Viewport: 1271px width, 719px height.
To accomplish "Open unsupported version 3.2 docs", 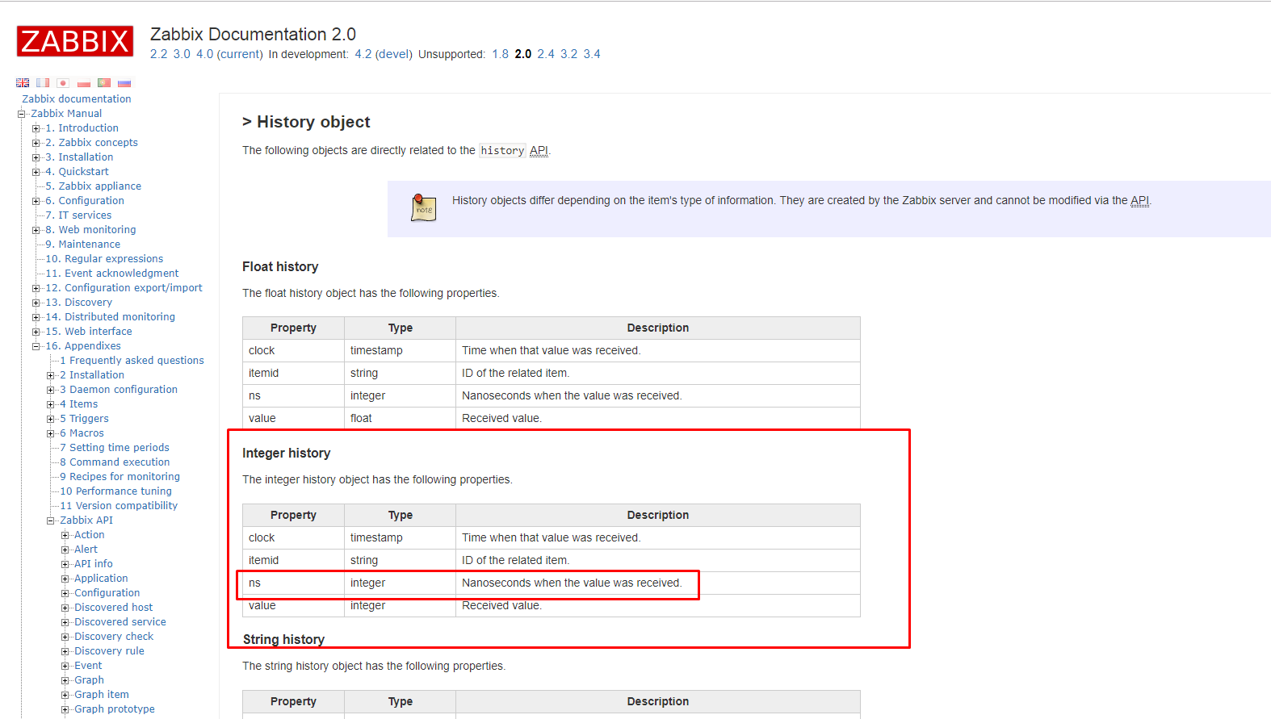I will (569, 54).
